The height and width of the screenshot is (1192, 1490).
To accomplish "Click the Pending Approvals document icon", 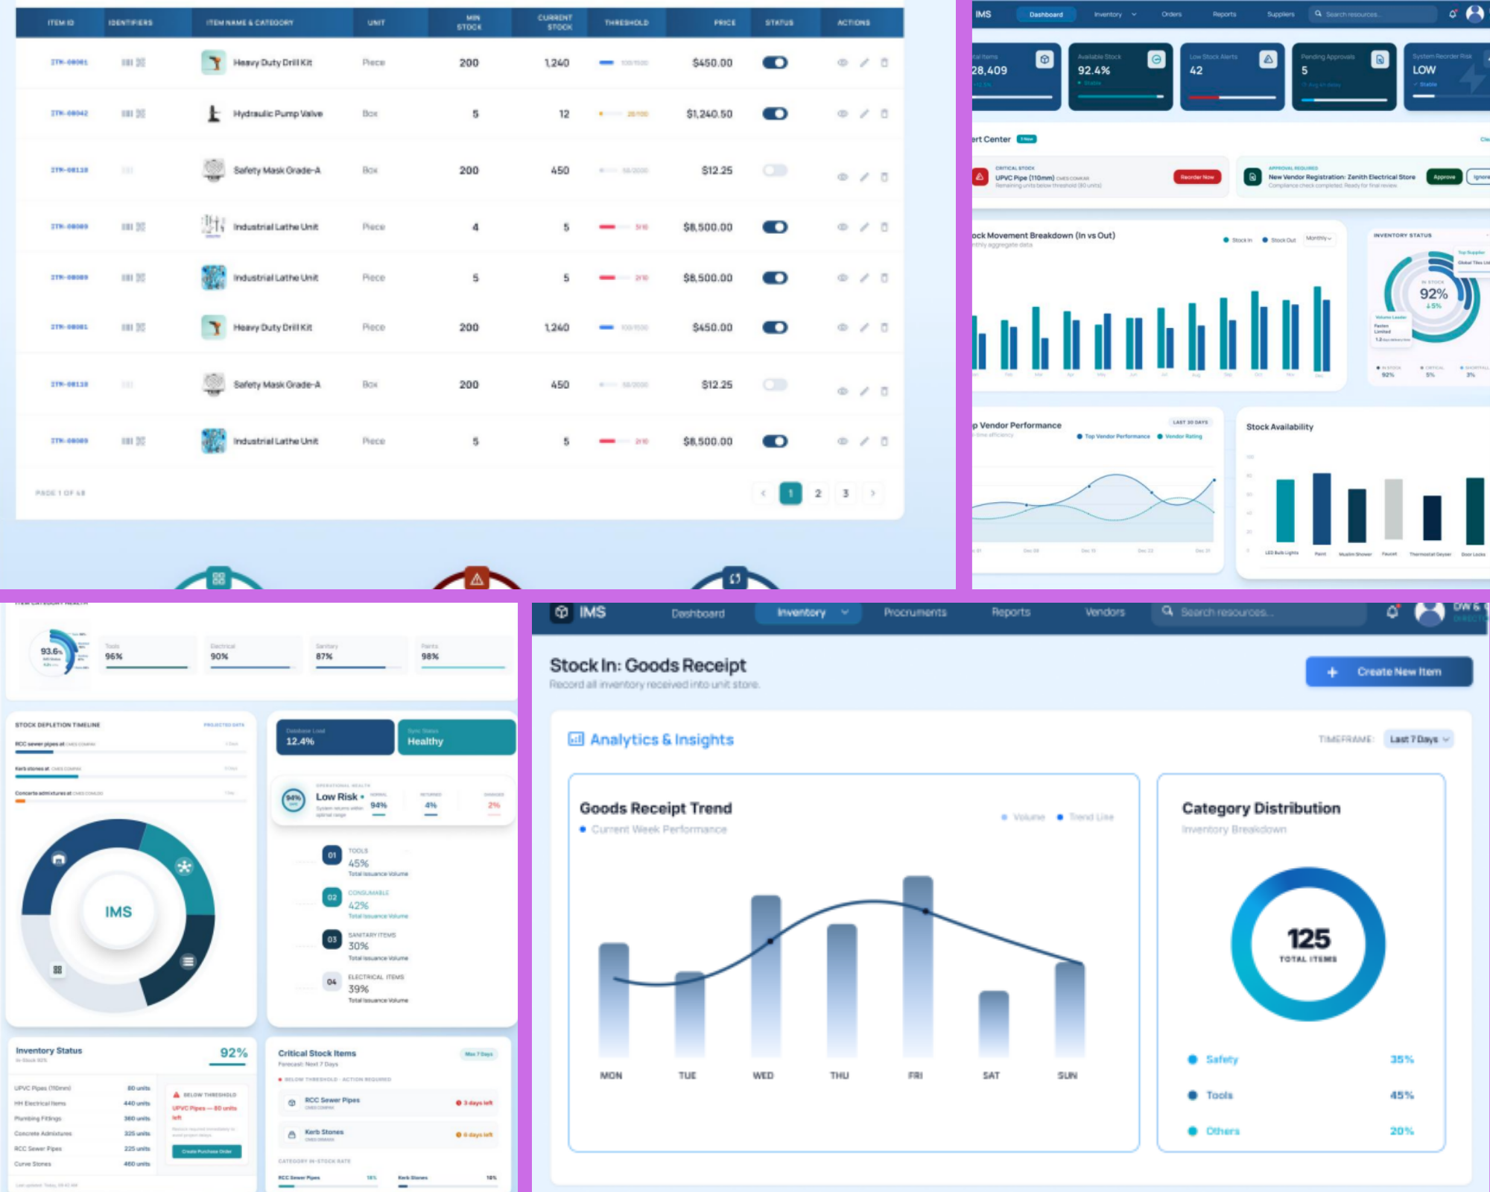I will pos(1380,60).
